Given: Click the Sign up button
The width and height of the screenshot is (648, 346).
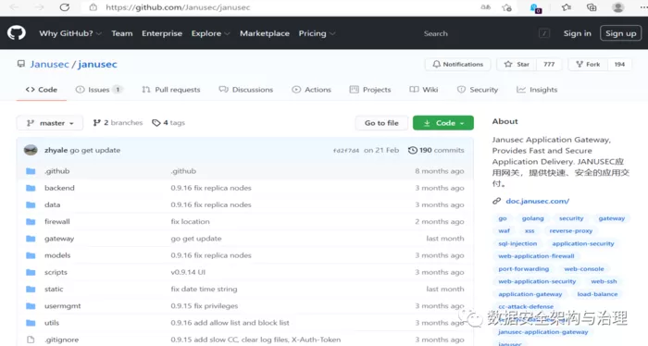Looking at the screenshot, I should click(x=621, y=33).
